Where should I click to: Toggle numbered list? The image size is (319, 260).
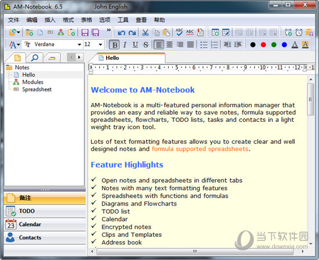pyautogui.click(x=214, y=45)
